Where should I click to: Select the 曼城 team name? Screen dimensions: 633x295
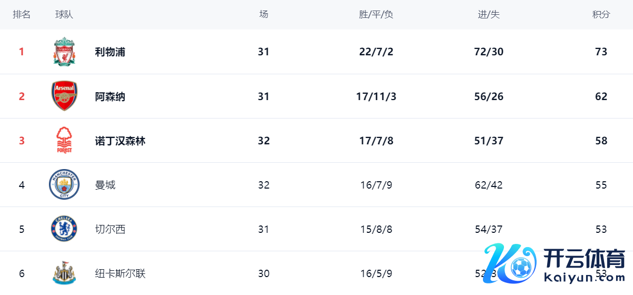coord(105,185)
